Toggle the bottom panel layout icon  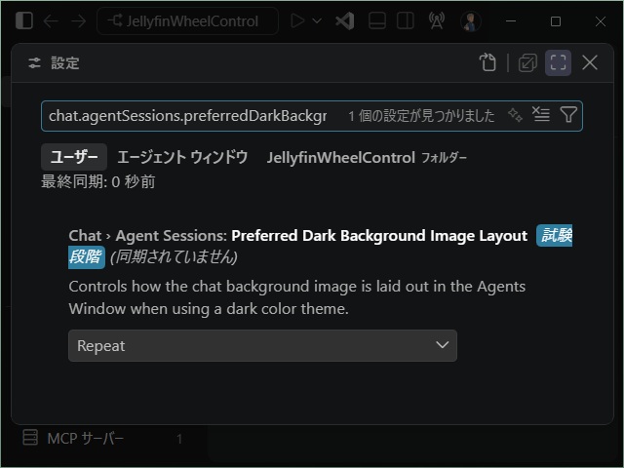click(377, 20)
